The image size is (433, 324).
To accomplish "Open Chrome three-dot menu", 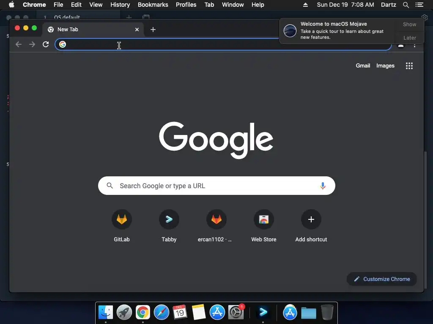I will pyautogui.click(x=414, y=45).
